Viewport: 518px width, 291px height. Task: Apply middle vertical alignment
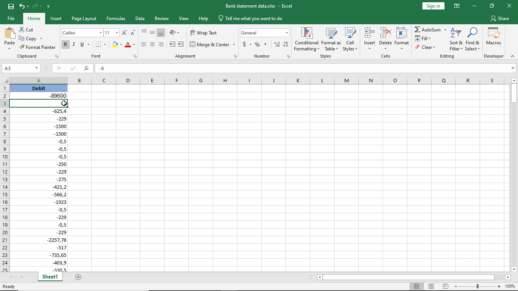[152, 33]
